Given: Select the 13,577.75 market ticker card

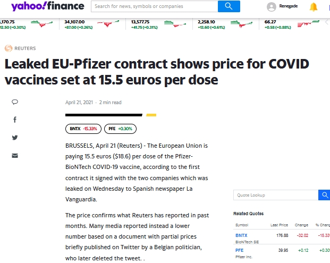Looking at the screenshot, I should [159, 24].
